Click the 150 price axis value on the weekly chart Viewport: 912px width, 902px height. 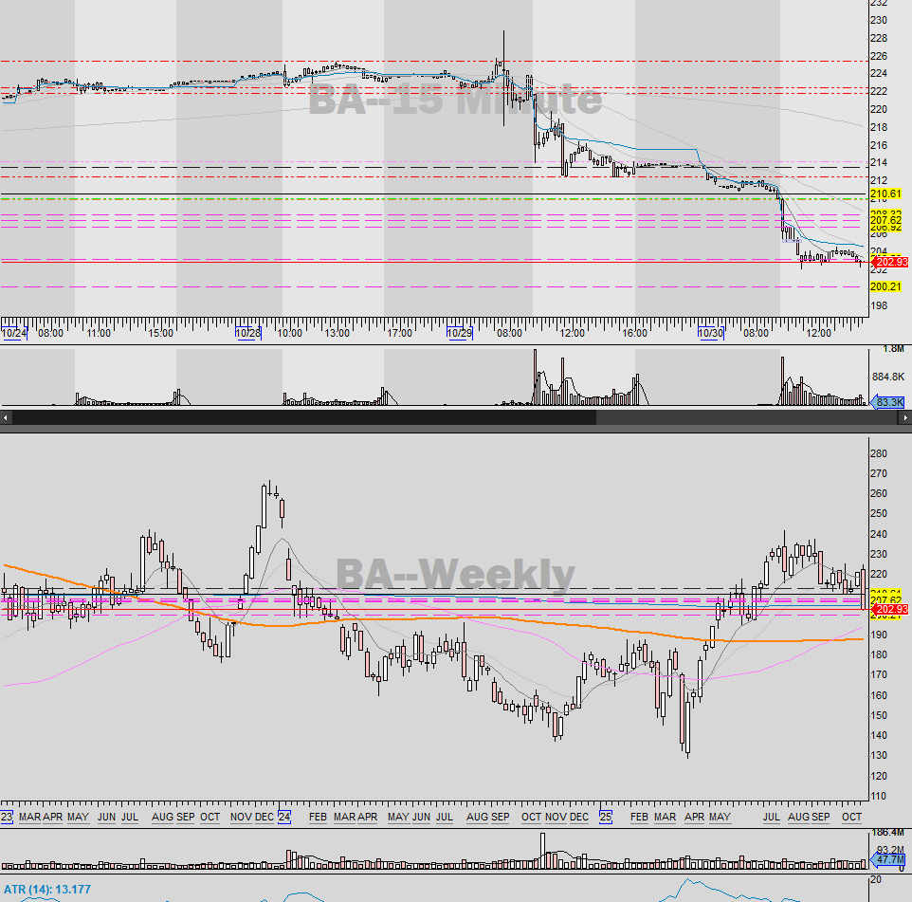879,715
